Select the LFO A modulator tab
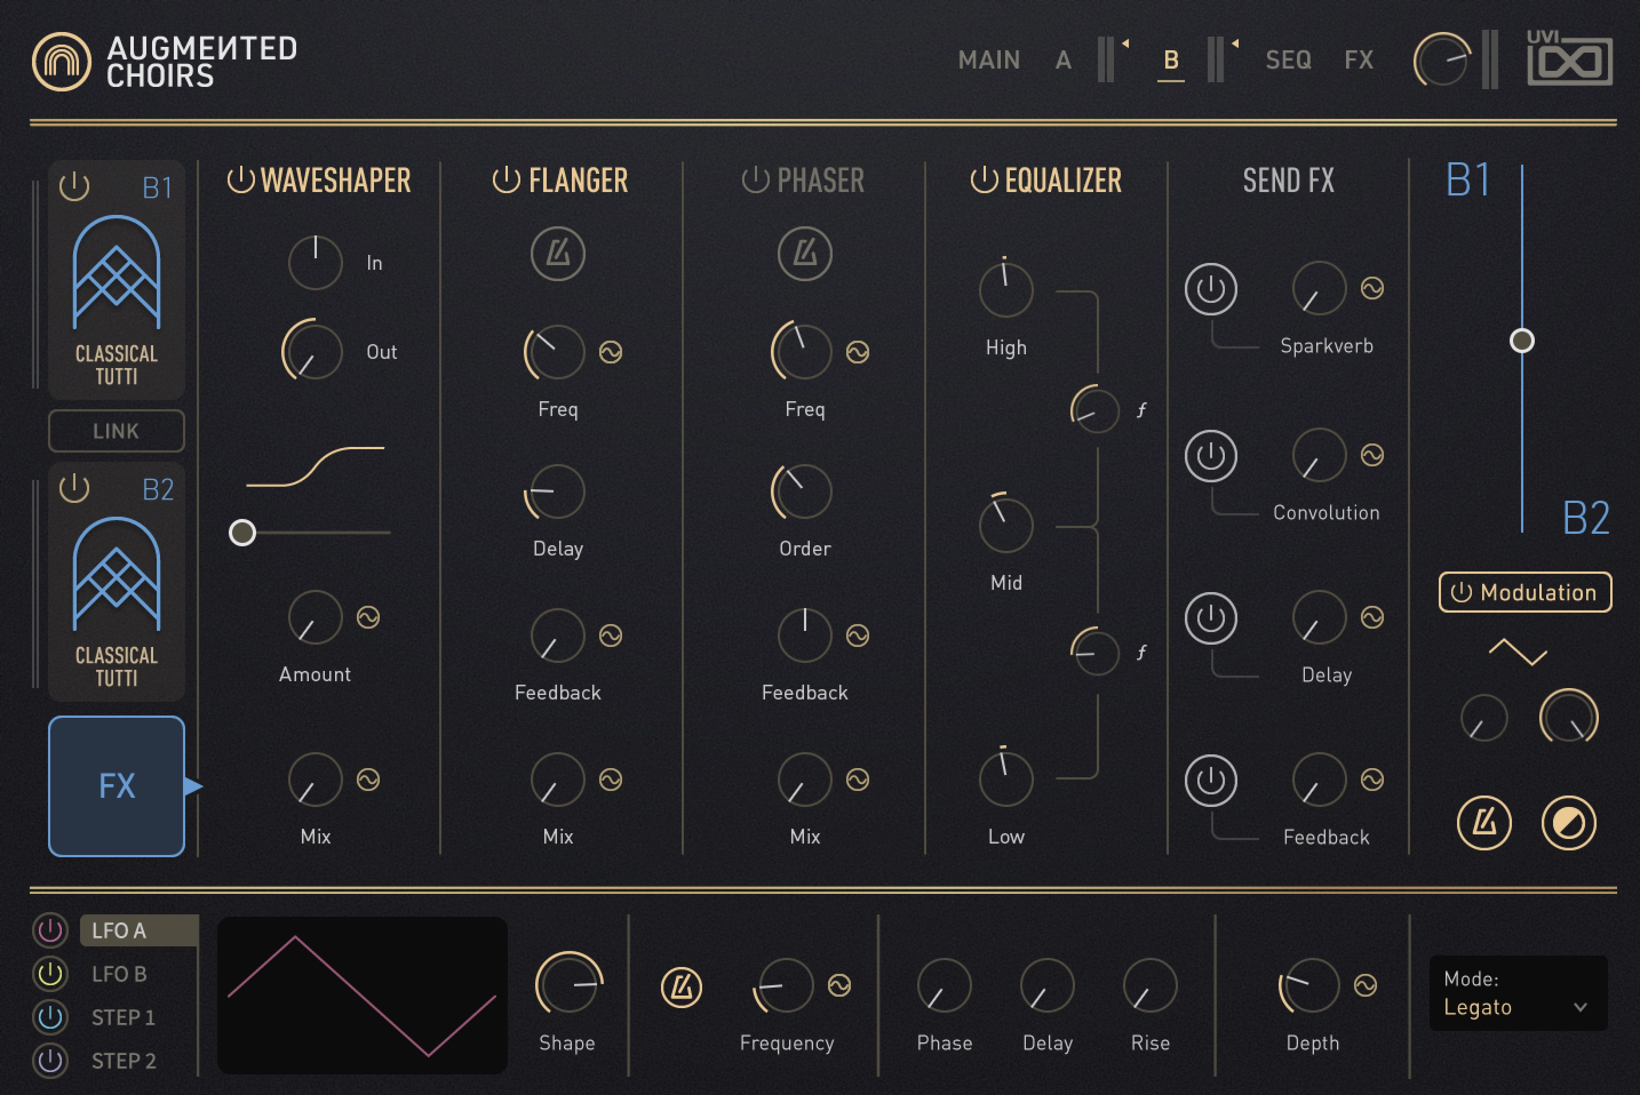The height and width of the screenshot is (1095, 1640). [139, 930]
